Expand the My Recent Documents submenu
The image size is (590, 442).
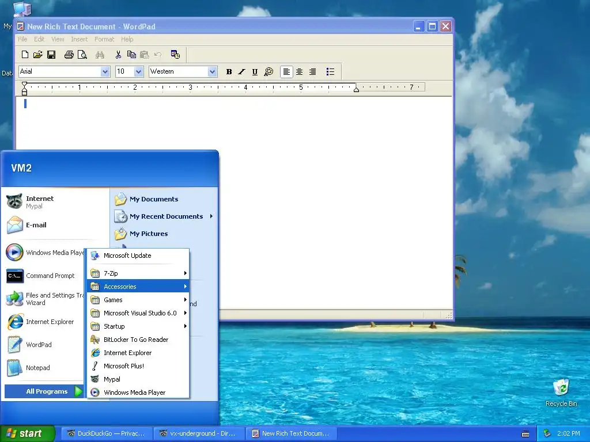(164, 216)
